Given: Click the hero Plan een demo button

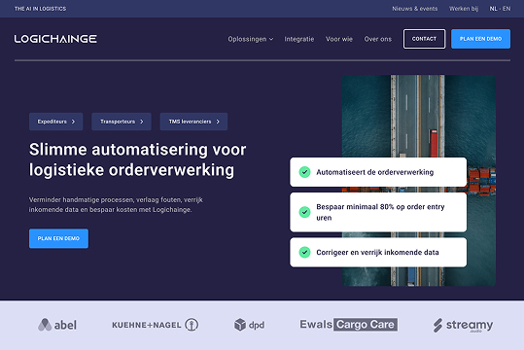Looking at the screenshot, I should pyautogui.click(x=58, y=238).
